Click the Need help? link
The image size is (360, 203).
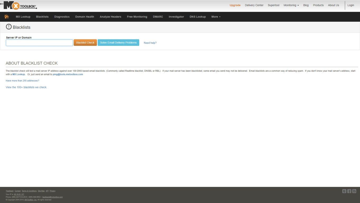pyautogui.click(x=150, y=43)
